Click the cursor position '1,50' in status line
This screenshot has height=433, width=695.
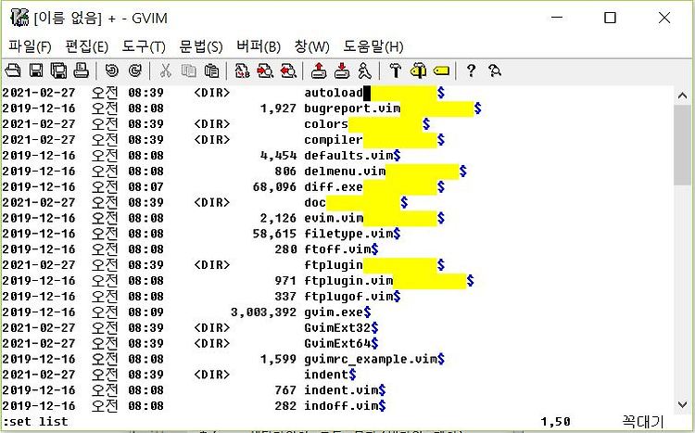pyautogui.click(x=555, y=422)
